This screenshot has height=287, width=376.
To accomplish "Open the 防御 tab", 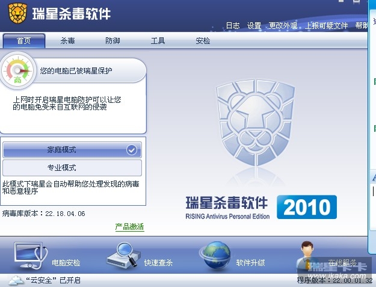I will click(x=112, y=41).
